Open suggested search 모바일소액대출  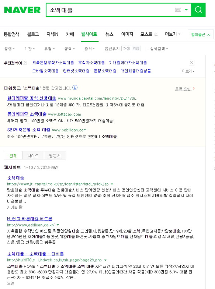(x=45, y=71)
